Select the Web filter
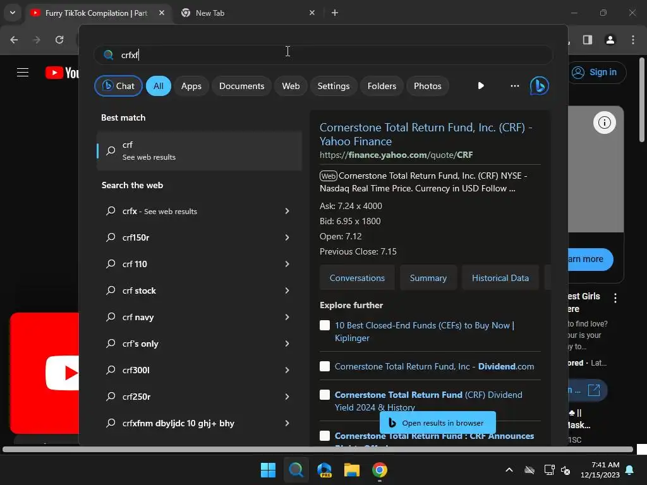 (291, 86)
